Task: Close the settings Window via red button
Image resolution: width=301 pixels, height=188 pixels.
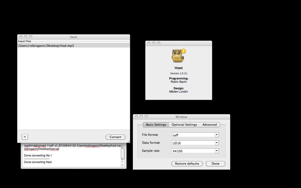Action: 136,117
